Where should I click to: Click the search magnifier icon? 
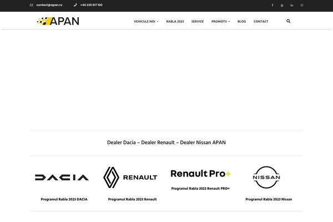(x=288, y=21)
